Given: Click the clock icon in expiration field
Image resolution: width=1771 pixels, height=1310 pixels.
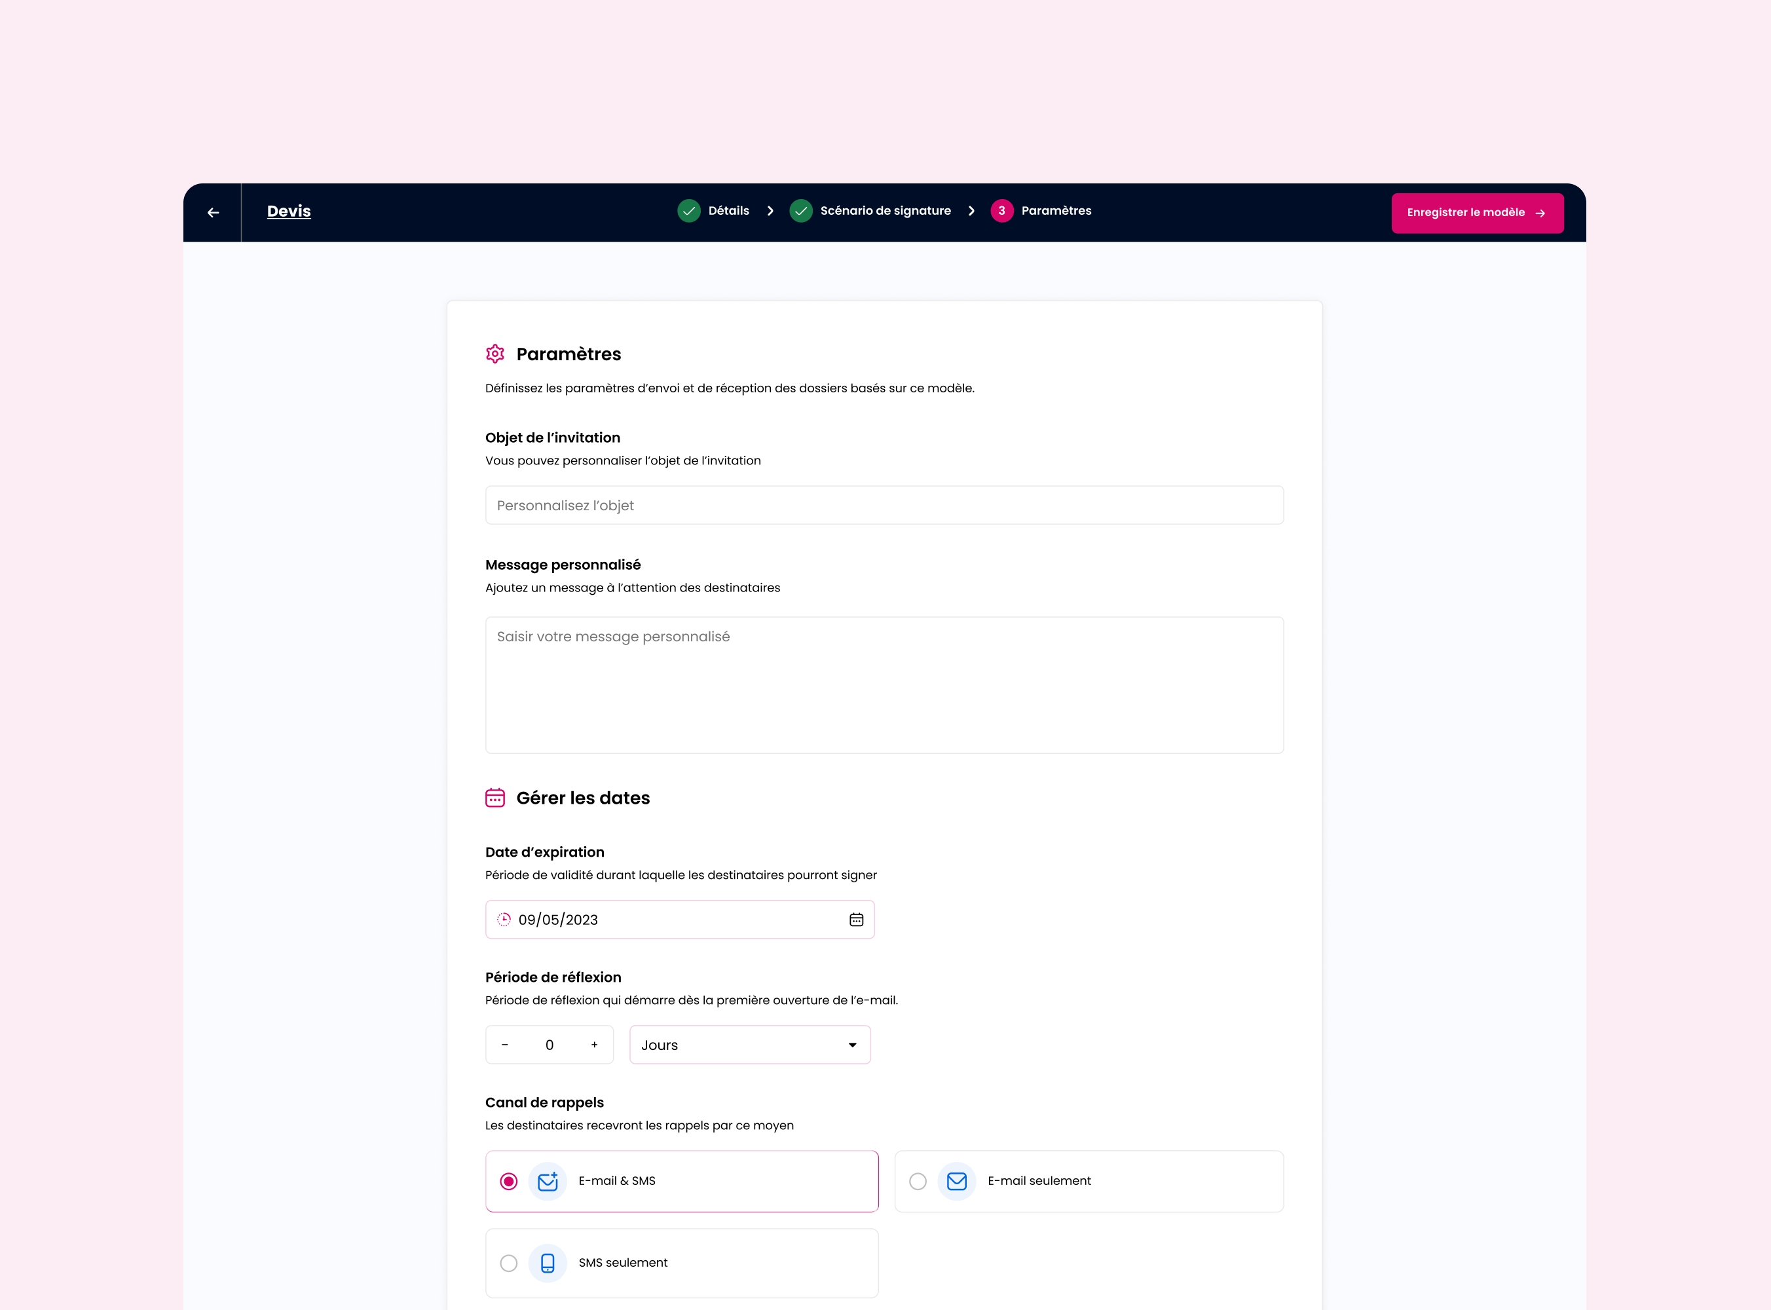Looking at the screenshot, I should tap(504, 920).
